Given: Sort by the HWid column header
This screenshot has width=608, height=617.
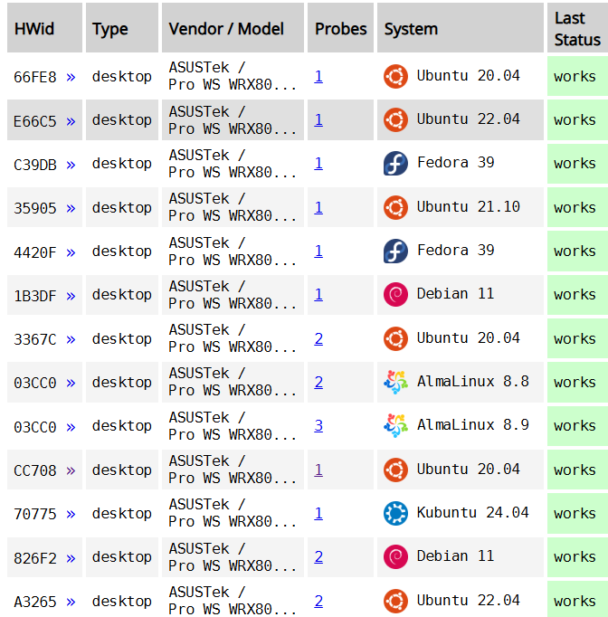Looking at the screenshot, I should (44, 27).
